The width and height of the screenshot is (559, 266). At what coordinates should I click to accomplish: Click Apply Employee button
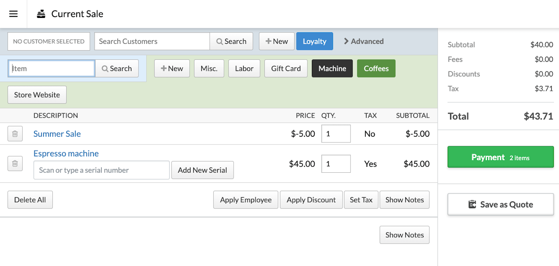coord(246,200)
